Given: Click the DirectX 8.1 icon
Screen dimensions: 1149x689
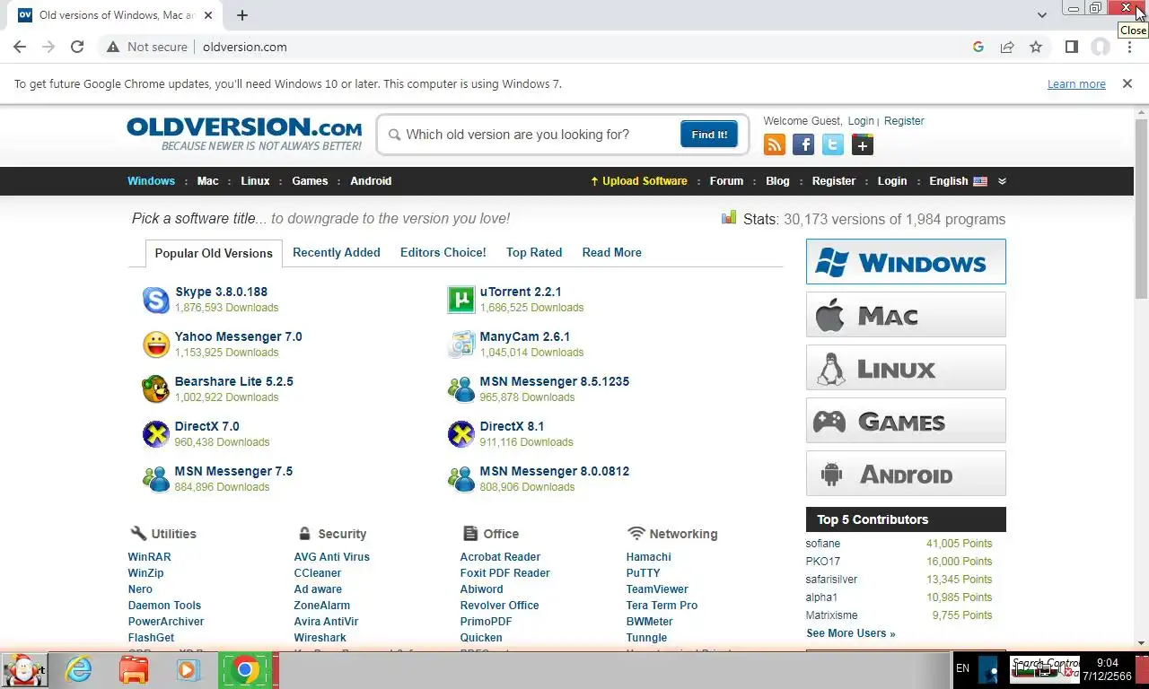Looking at the screenshot, I should point(461,434).
